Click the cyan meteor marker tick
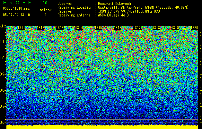 [x=12, y=127]
